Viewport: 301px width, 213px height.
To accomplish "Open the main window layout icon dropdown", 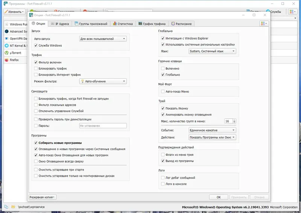I will coord(293,12).
